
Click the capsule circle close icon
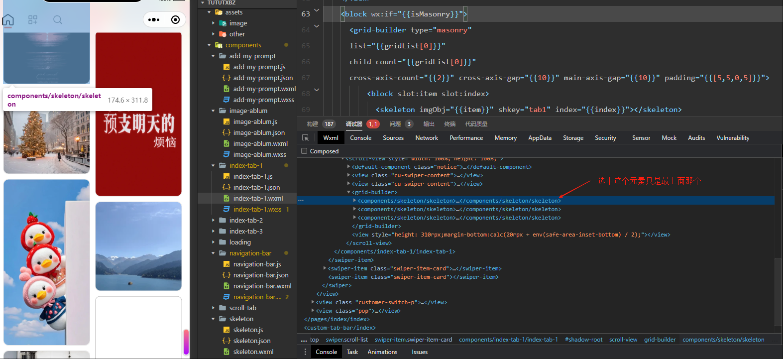pos(175,20)
